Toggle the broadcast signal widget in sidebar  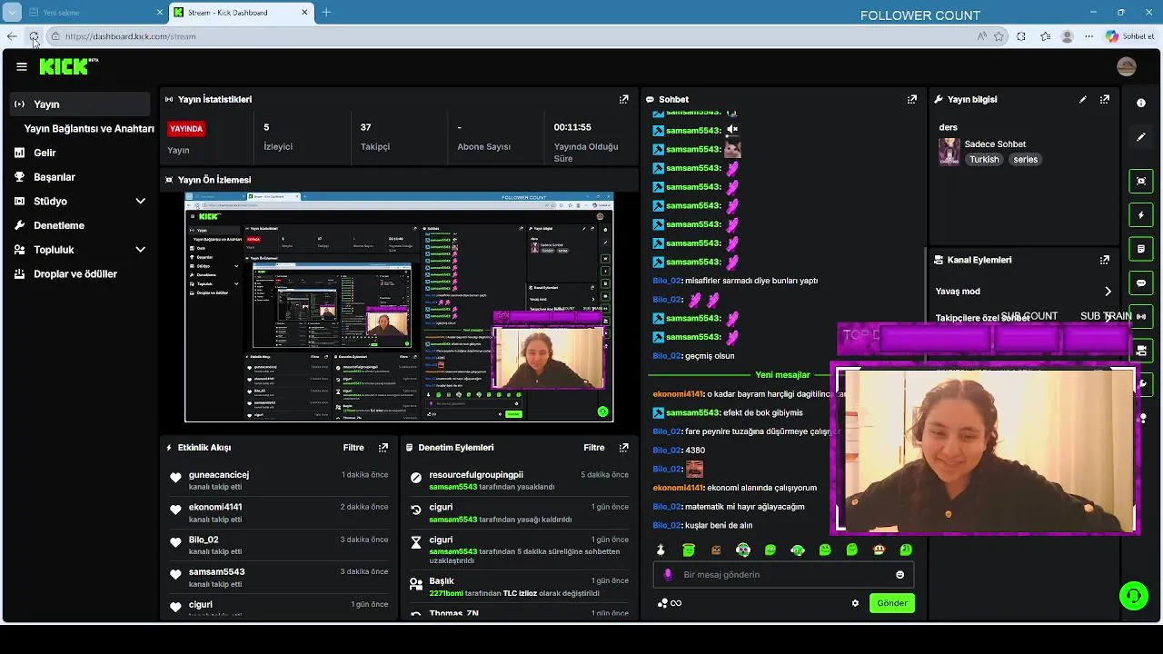point(1141,317)
